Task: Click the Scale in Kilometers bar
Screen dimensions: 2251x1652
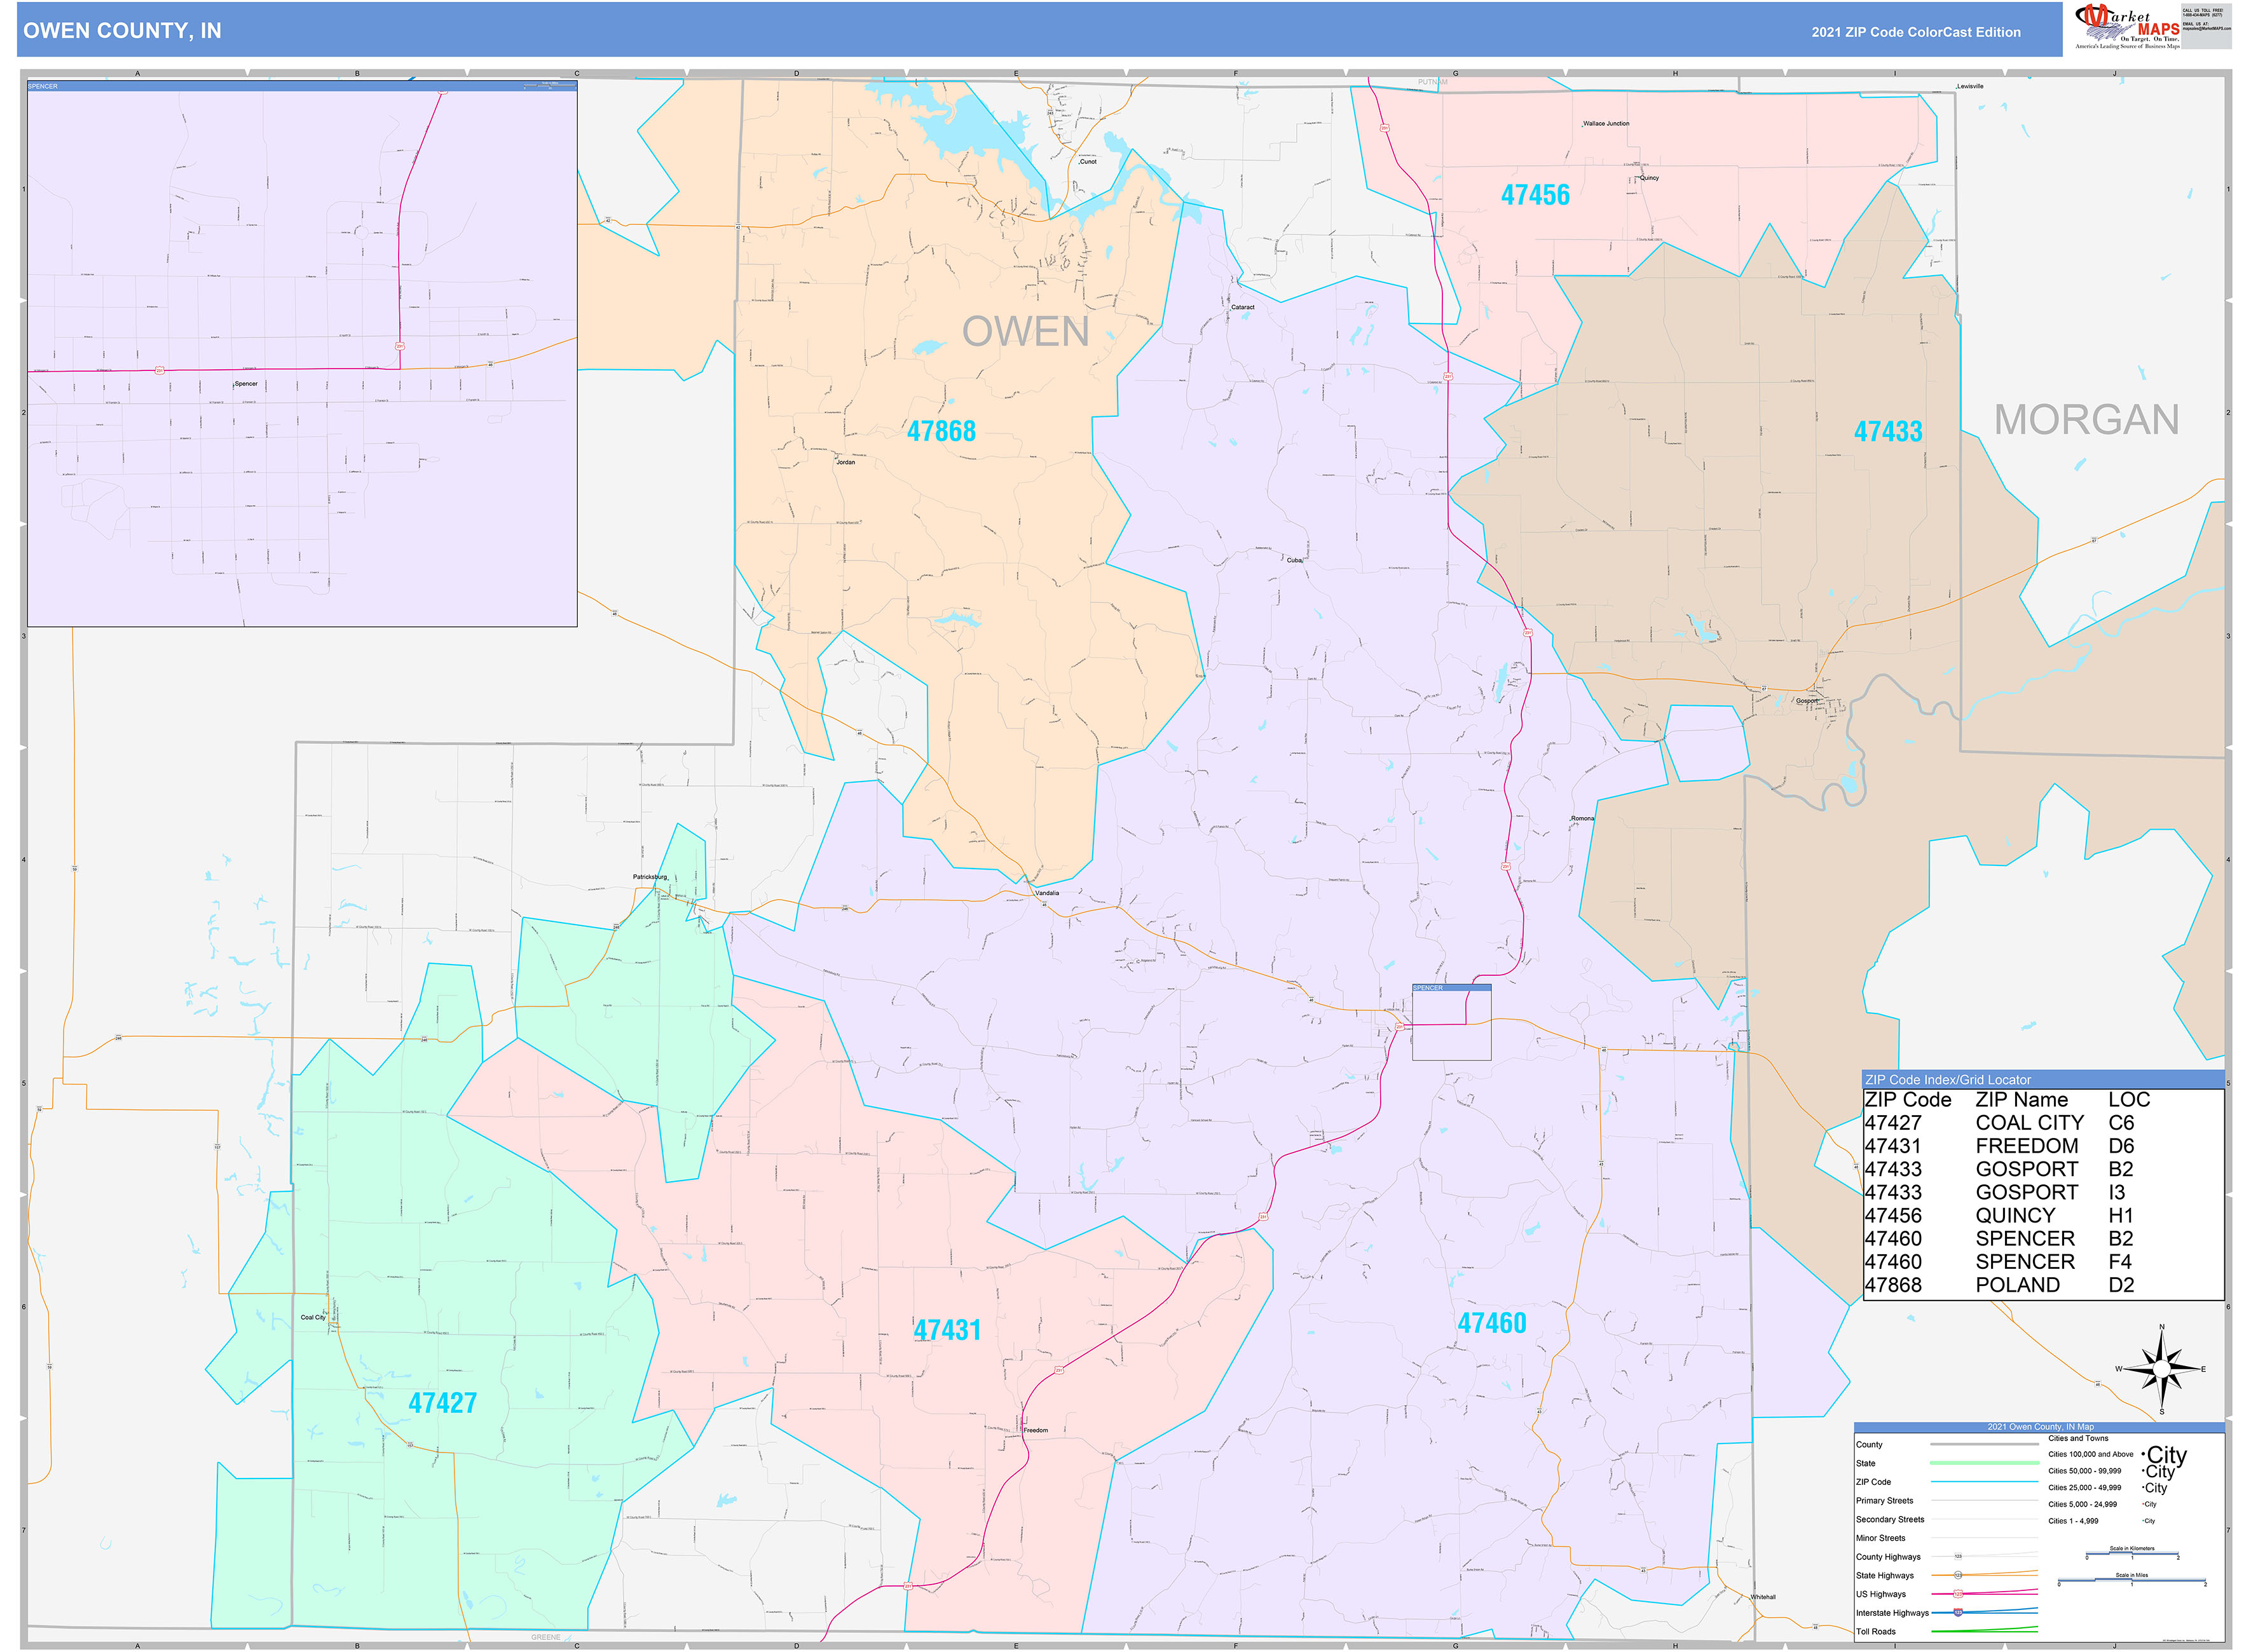Action: point(2133,1554)
